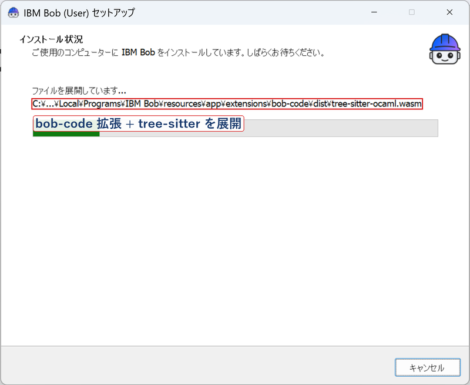Click the インストール状況 heading
This screenshot has width=470, height=385.
coord(51,39)
